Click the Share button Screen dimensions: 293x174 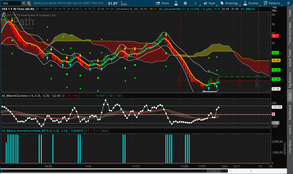click(162, 3)
